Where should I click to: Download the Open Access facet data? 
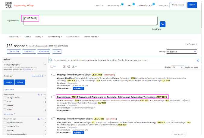pyautogui.click(x=42, y=94)
